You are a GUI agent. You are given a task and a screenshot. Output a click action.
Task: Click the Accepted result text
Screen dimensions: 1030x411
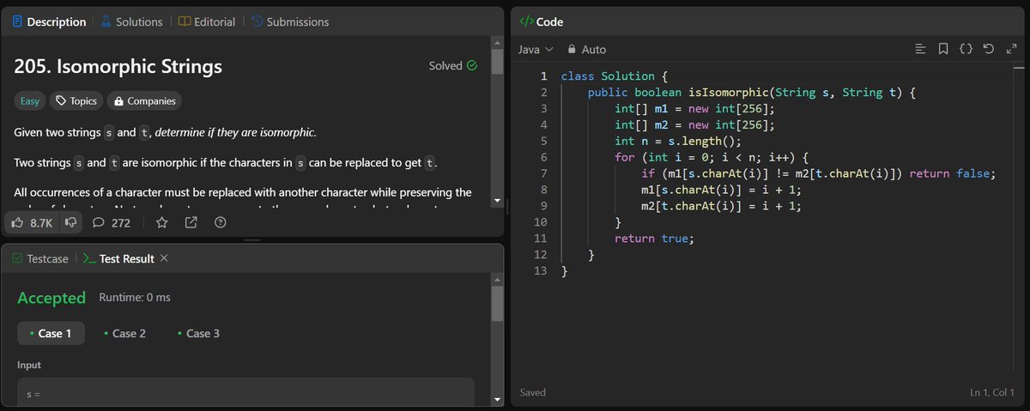(x=51, y=298)
